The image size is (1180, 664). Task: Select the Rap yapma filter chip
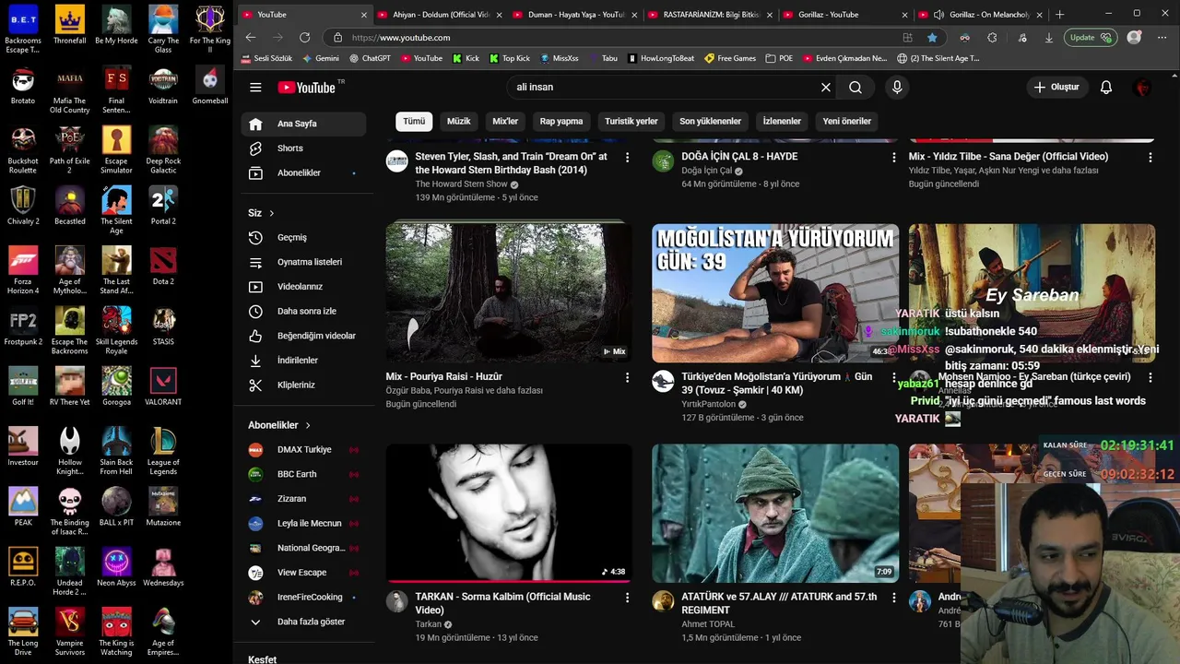pyautogui.click(x=561, y=121)
